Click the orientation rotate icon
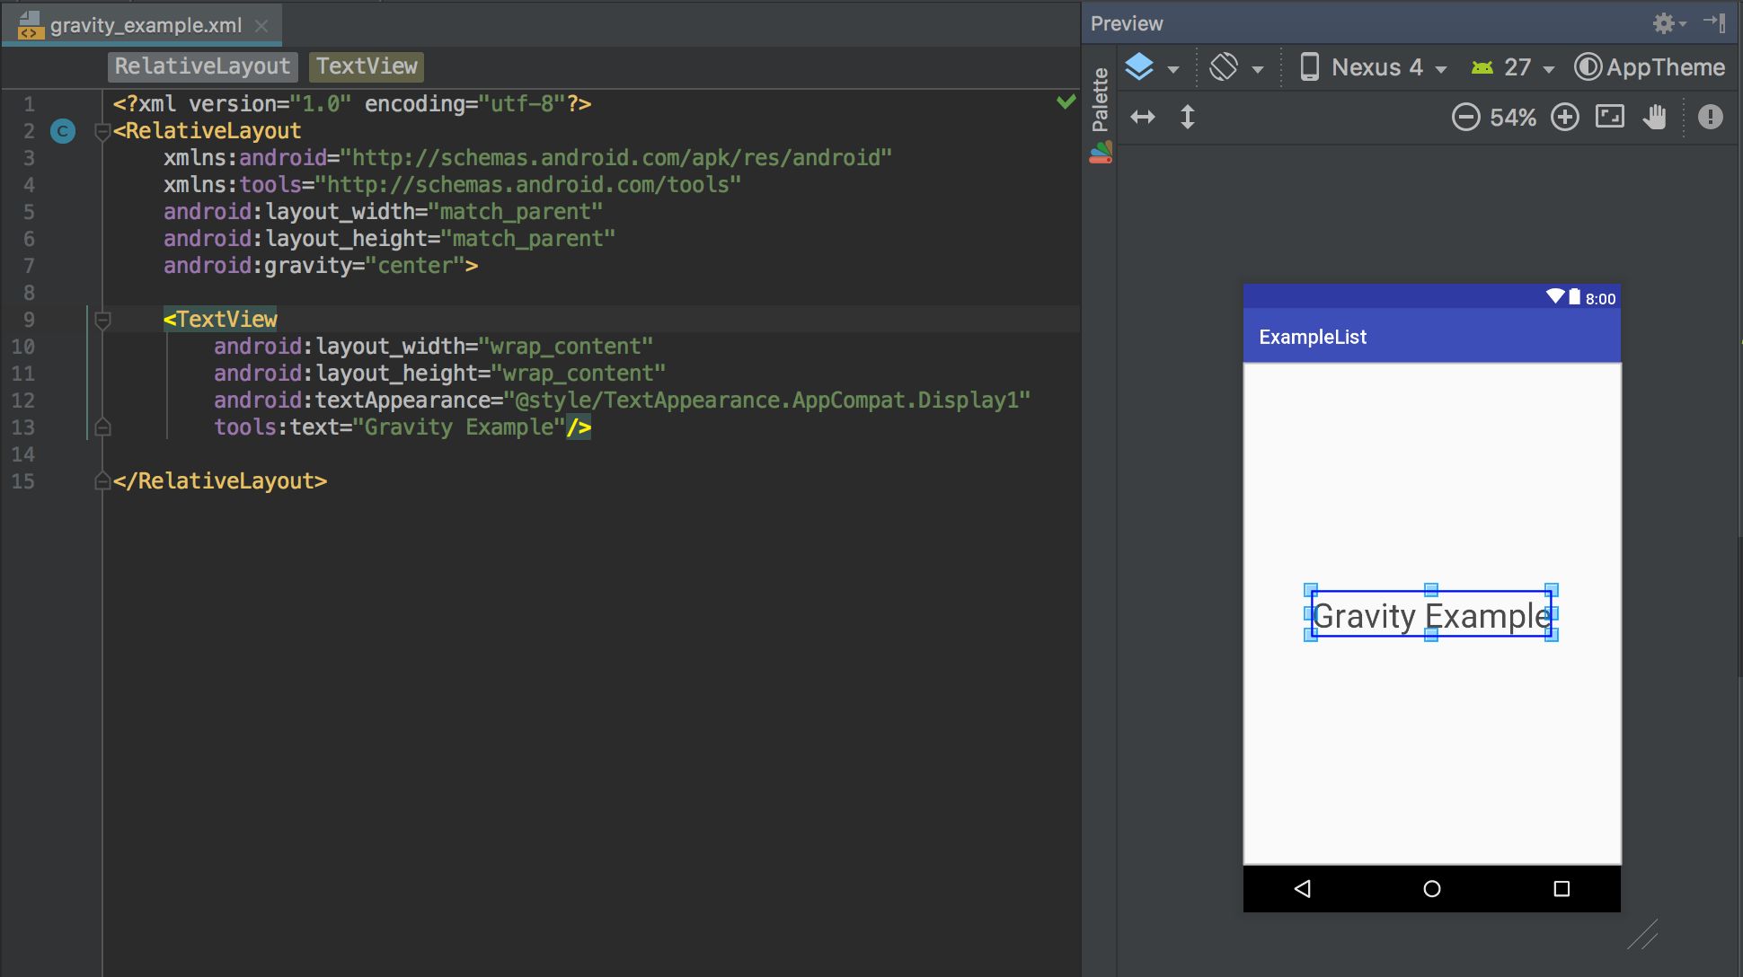Image resolution: width=1743 pixels, height=977 pixels. (x=1224, y=67)
